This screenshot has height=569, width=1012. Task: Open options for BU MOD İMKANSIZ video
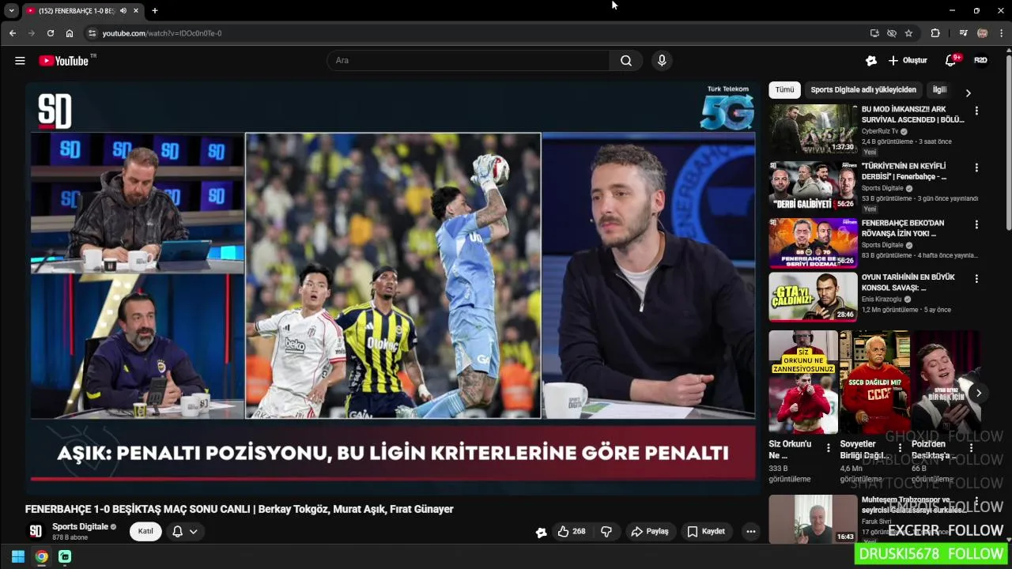(x=976, y=111)
